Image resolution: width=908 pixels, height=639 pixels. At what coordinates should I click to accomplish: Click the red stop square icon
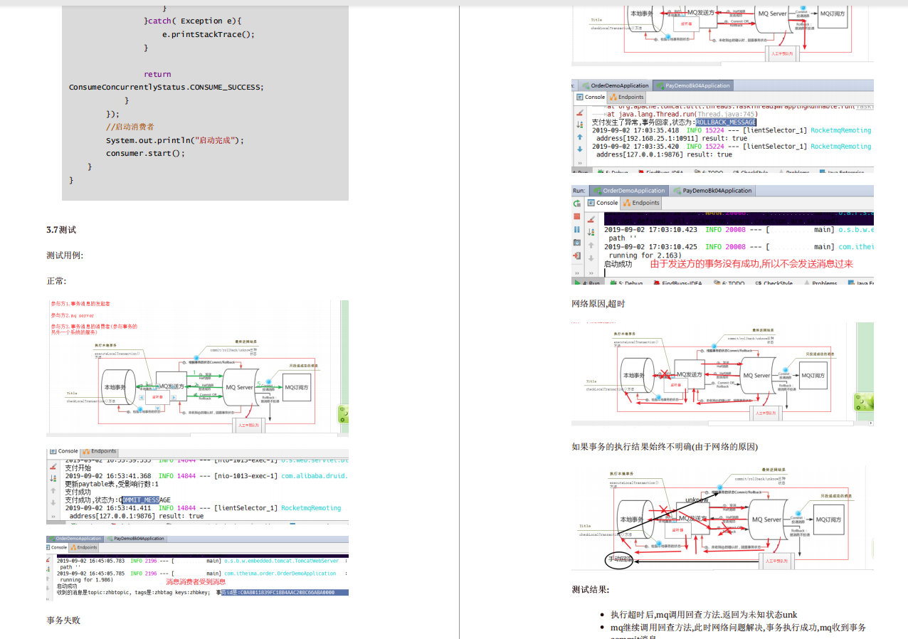coord(577,216)
